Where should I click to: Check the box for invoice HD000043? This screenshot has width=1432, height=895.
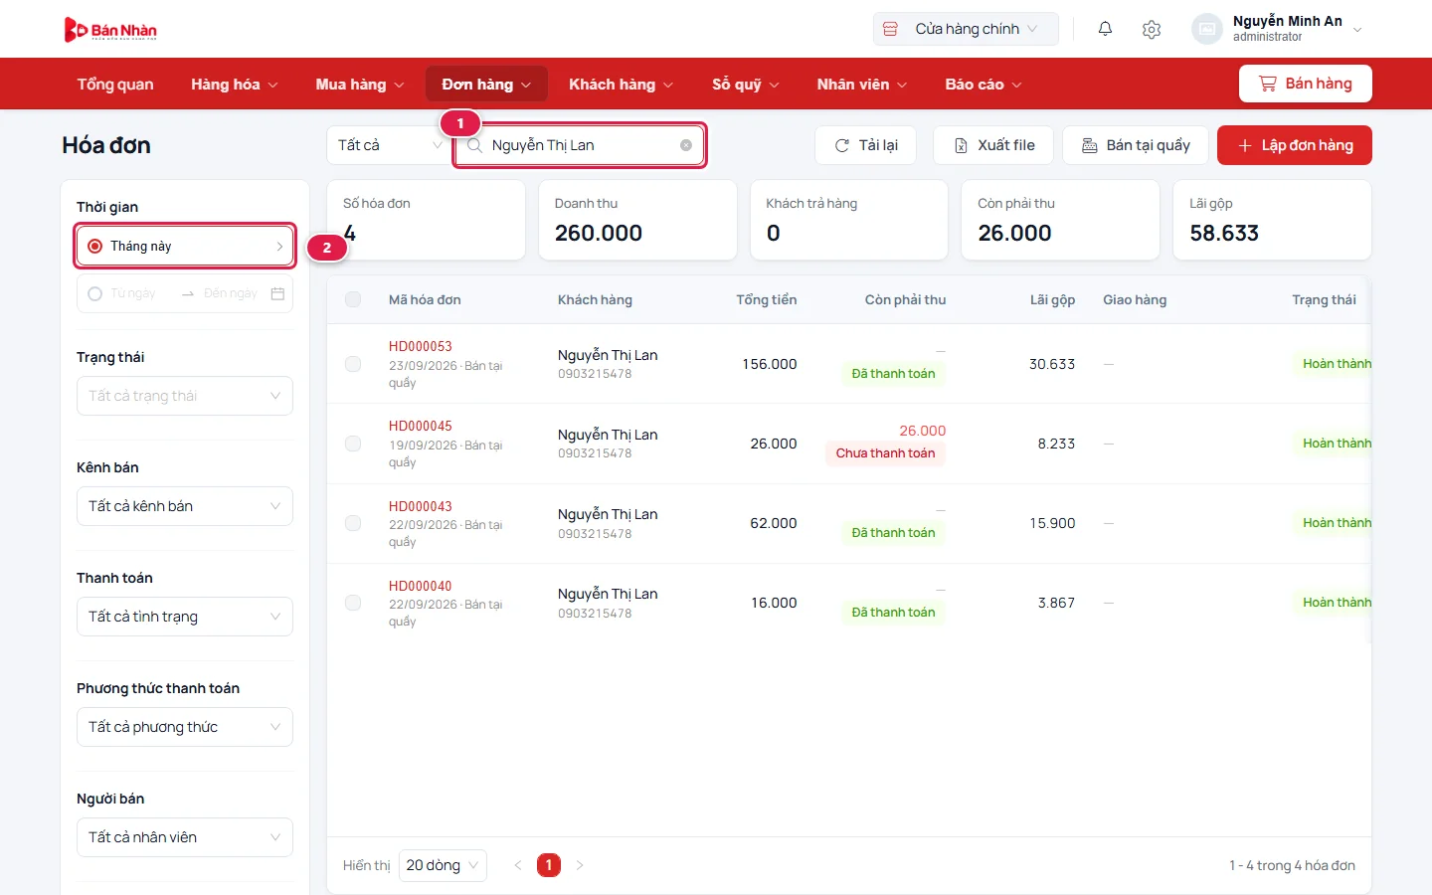(x=353, y=523)
